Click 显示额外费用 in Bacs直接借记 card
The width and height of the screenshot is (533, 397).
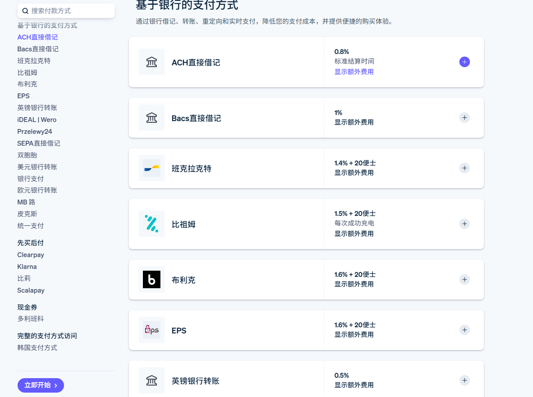[354, 122]
